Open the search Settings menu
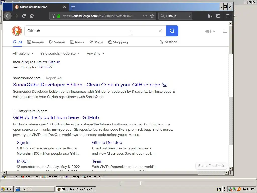This screenshot has width=257, height=193. point(168,42)
